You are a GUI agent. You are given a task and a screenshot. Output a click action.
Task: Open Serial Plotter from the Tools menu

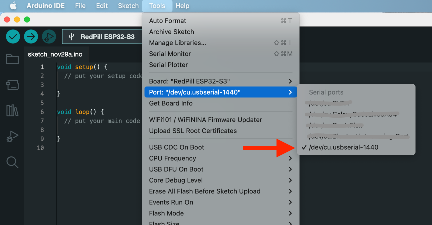tap(168, 65)
